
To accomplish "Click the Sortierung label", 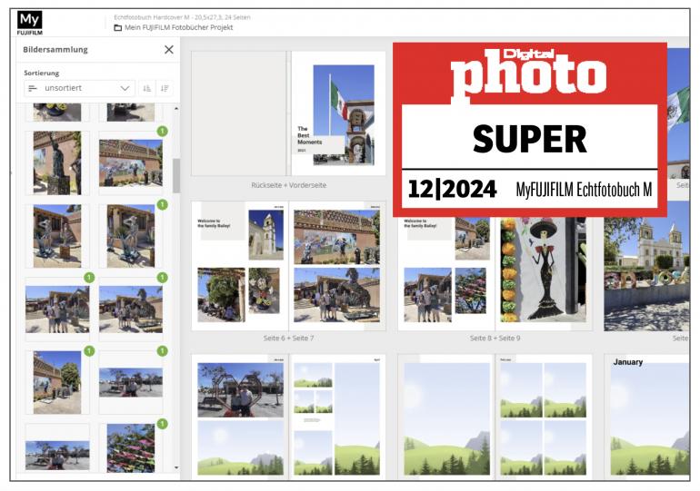I will click(42, 74).
